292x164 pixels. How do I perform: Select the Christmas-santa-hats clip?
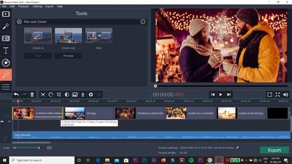139,113
